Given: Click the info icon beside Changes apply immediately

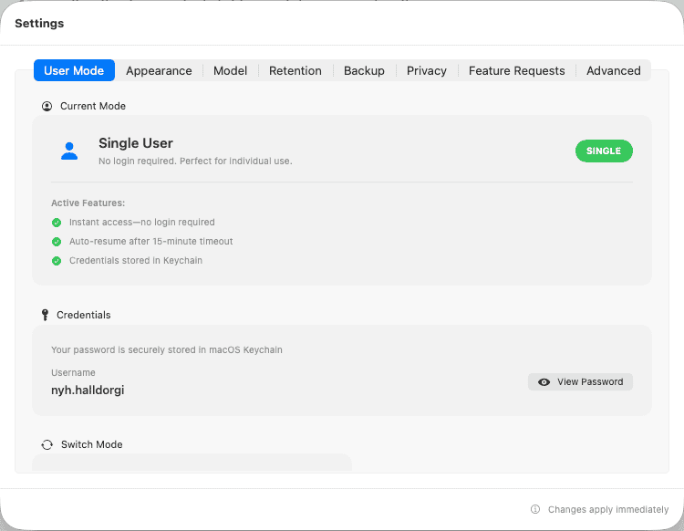Looking at the screenshot, I should (x=535, y=509).
